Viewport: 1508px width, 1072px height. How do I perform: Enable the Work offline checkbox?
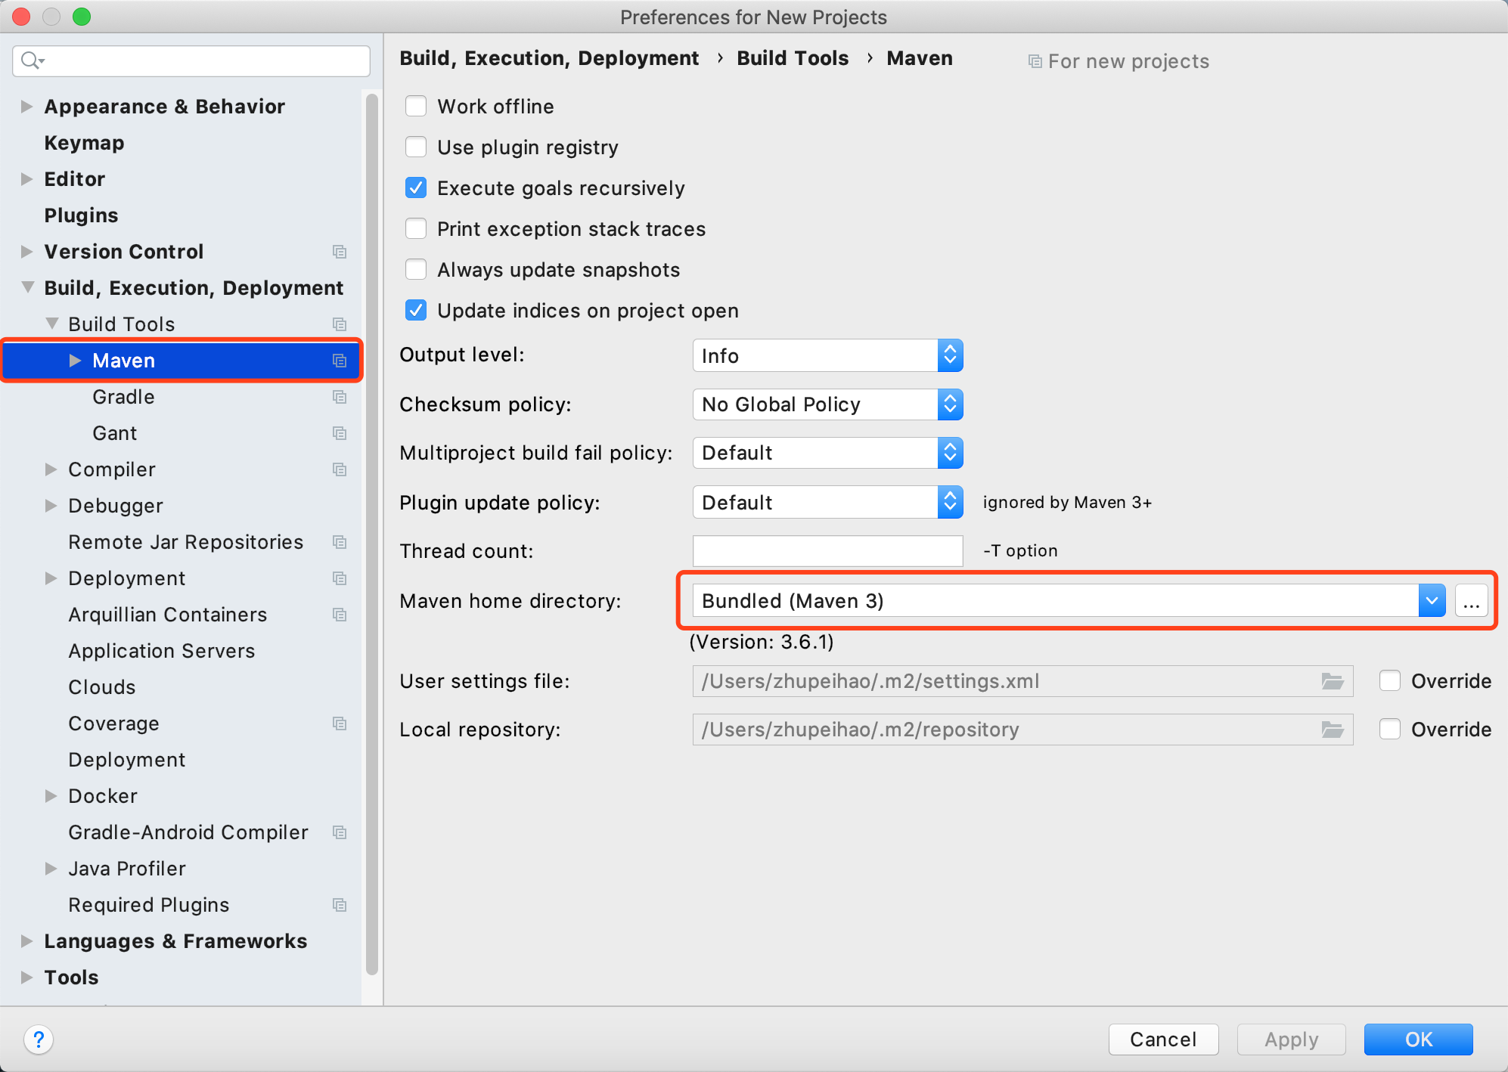pos(416,107)
